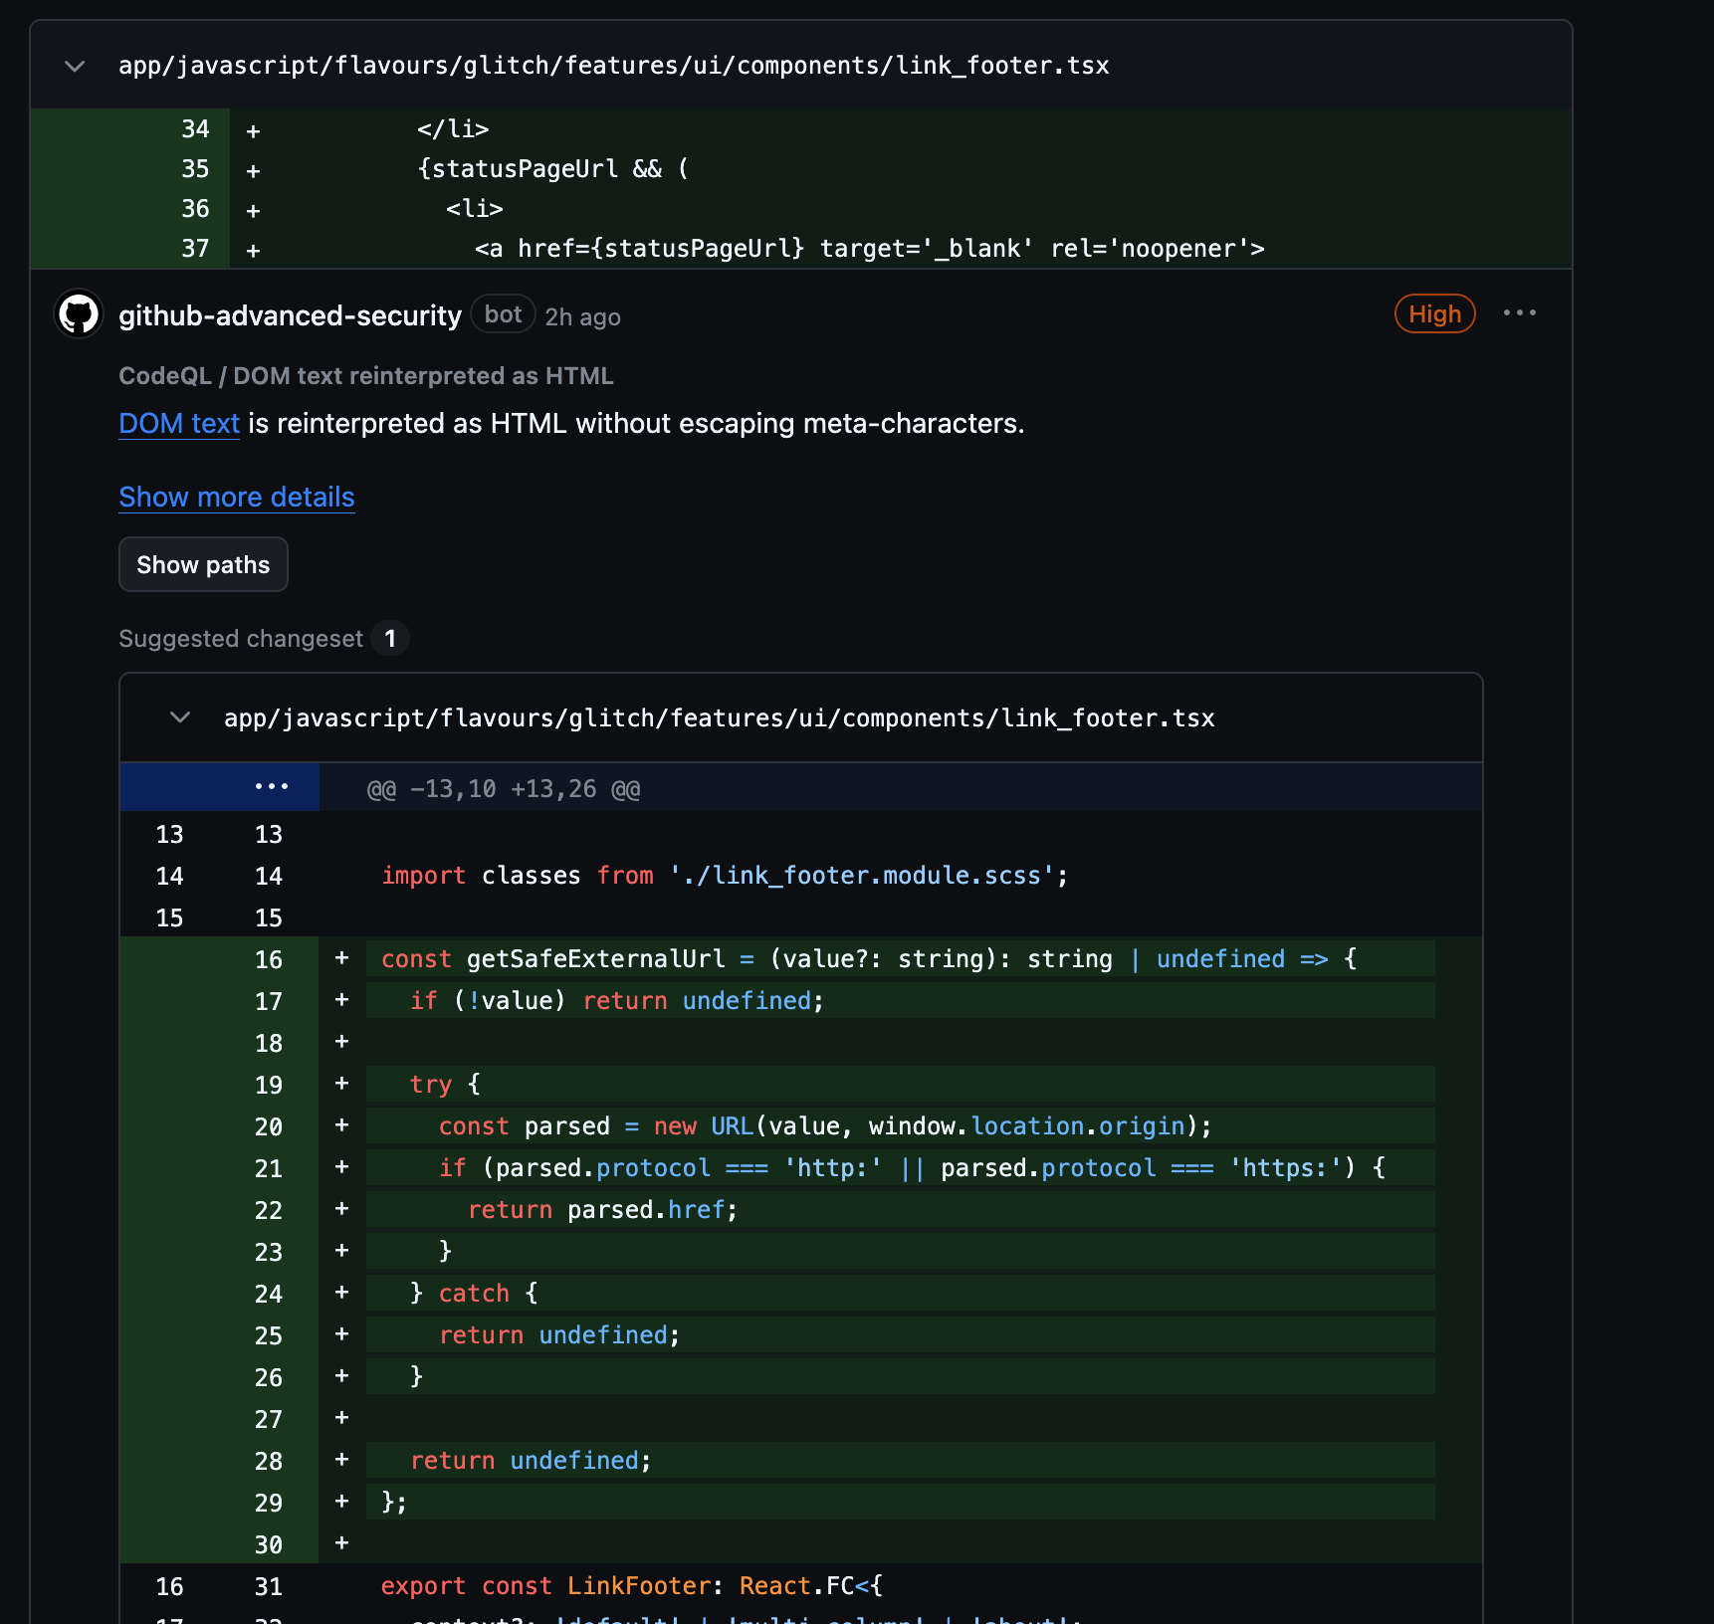
Task: Select the top diff file path text
Action: pyautogui.click(x=613, y=66)
